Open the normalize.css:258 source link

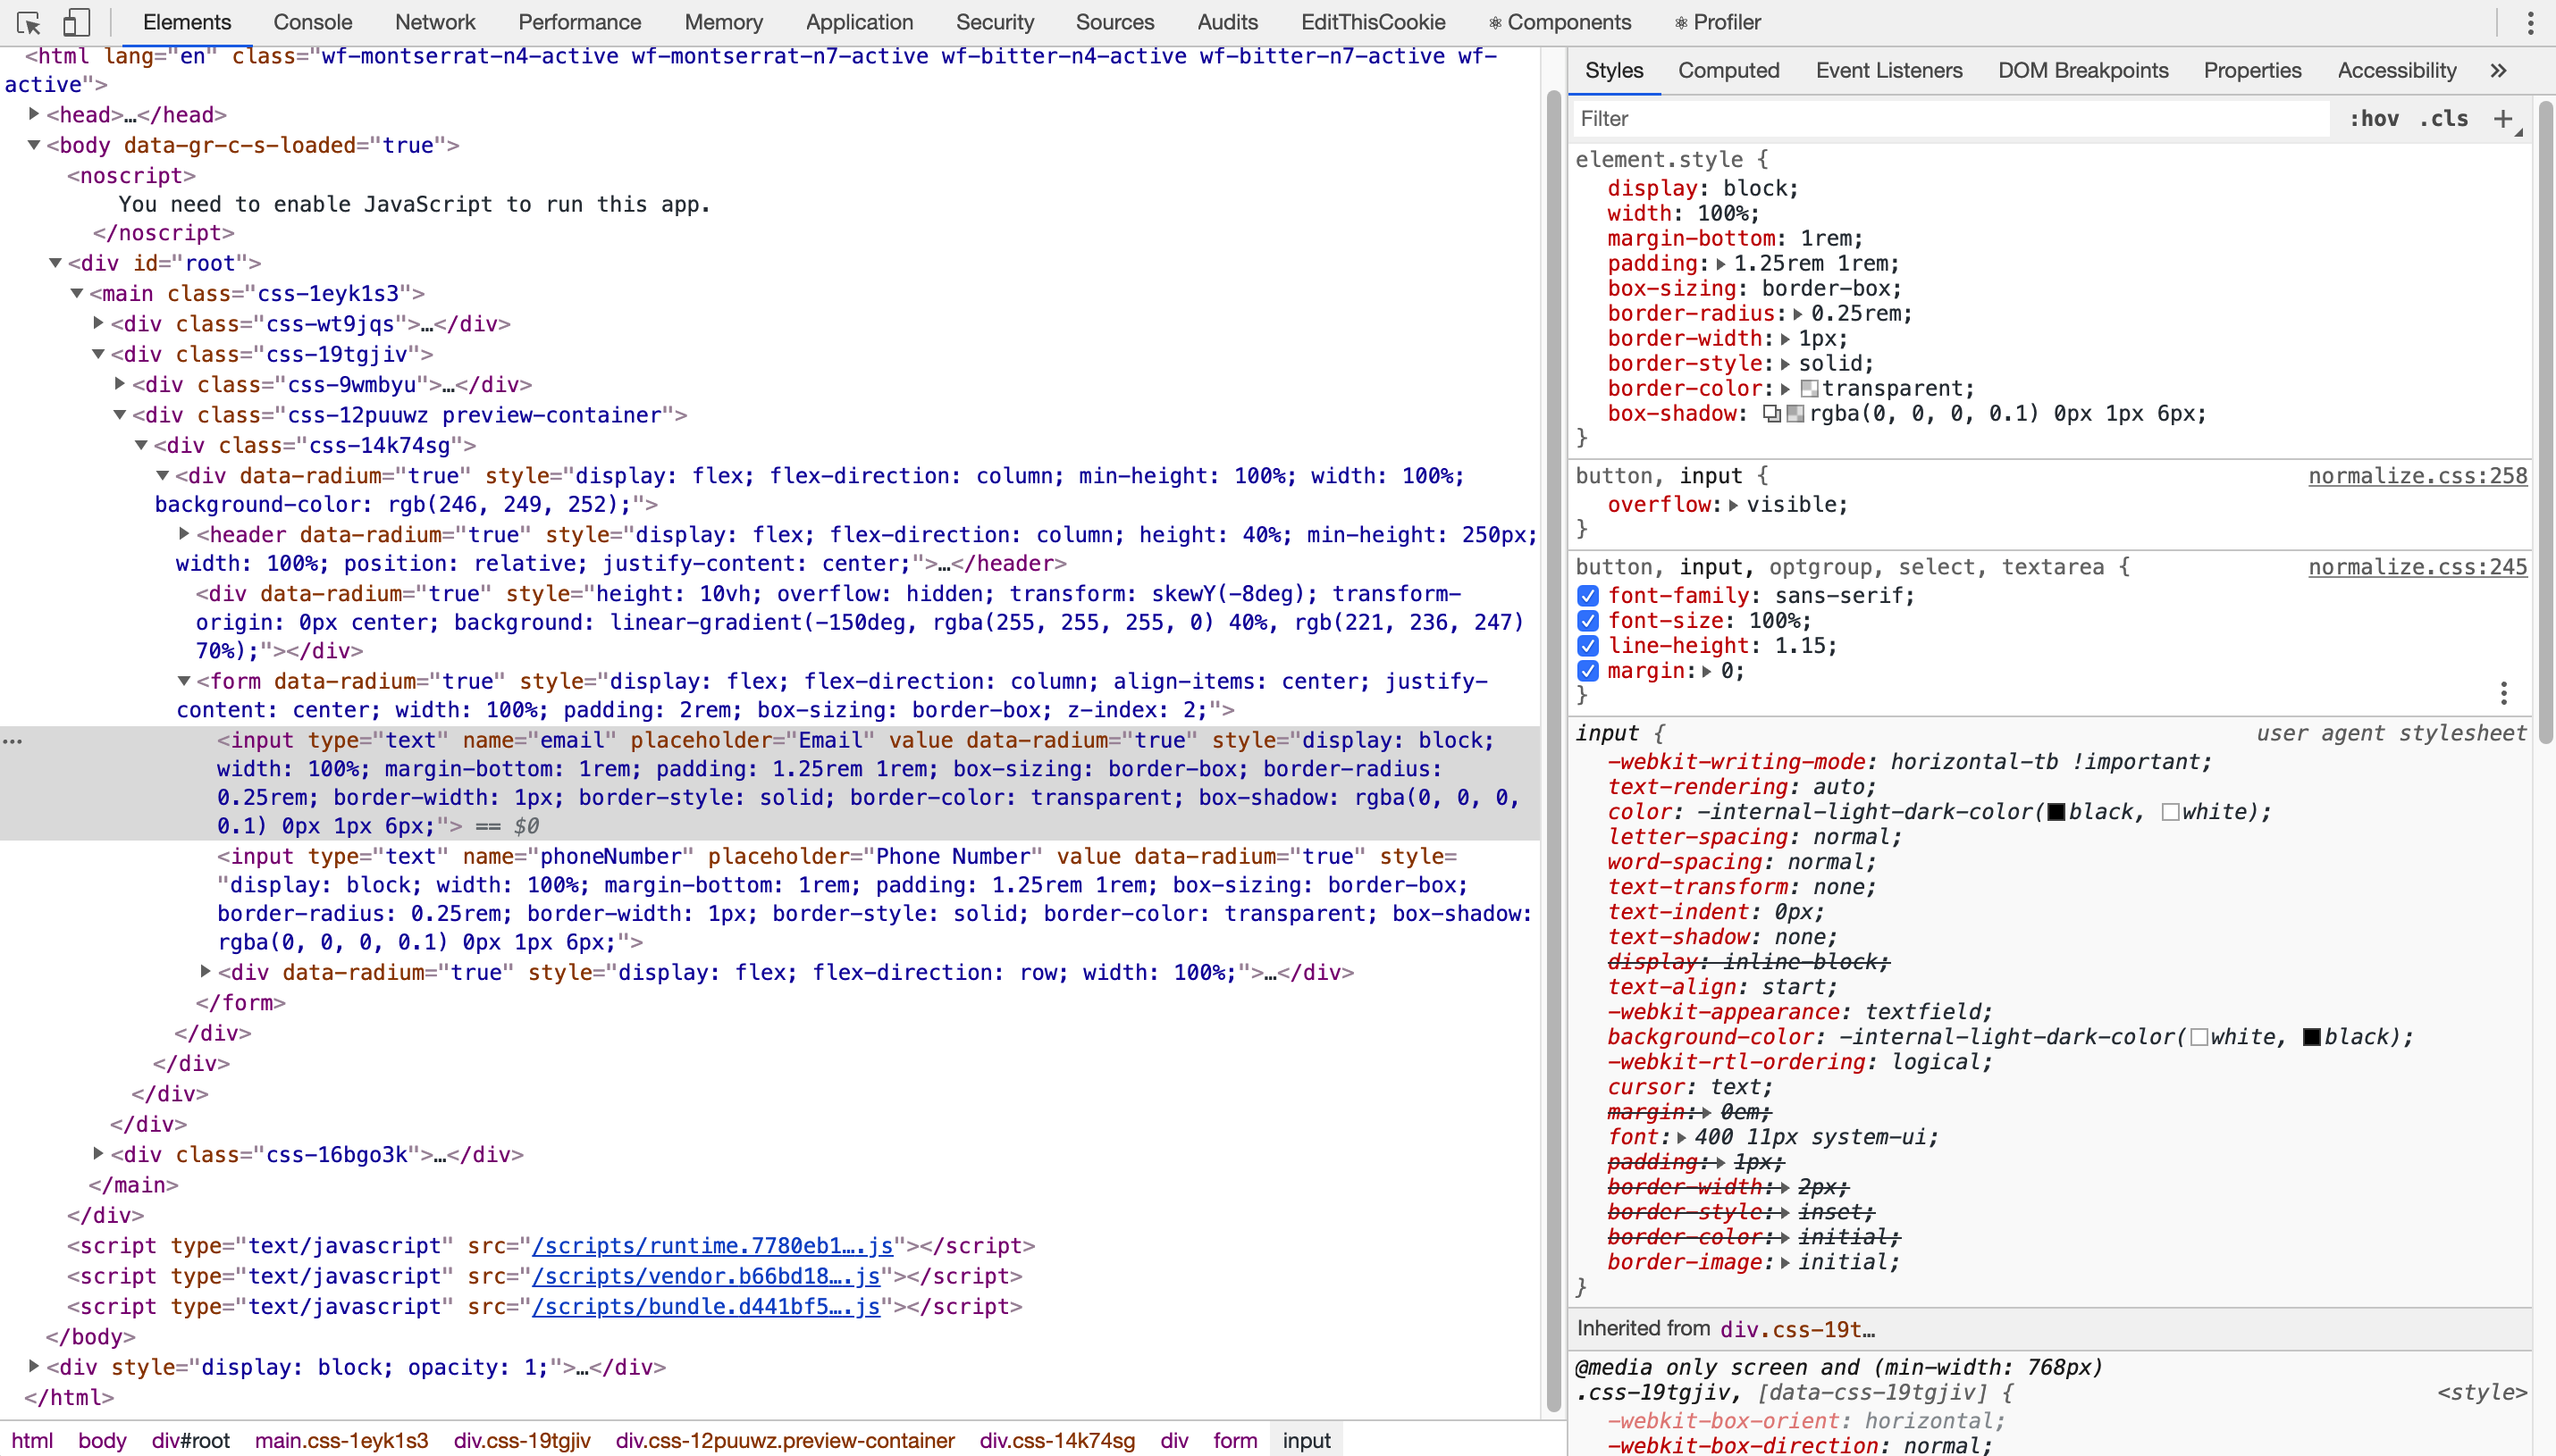coord(2417,475)
